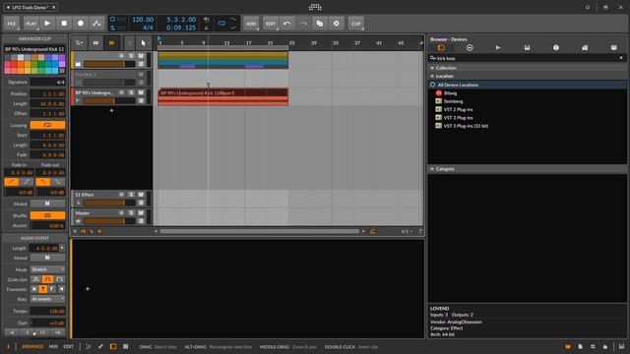Solo the S1 Effect track
Viewport: 630px width, 354px height.
131,195
